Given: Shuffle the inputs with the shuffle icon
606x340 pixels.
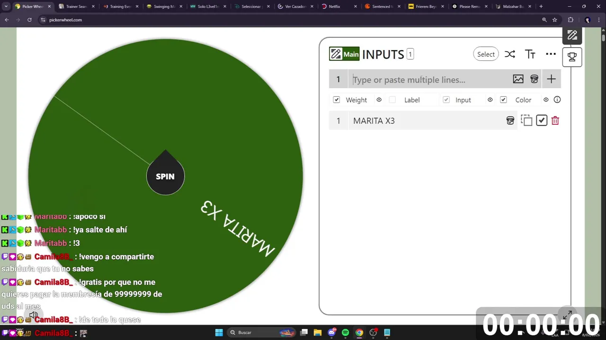Looking at the screenshot, I should 509,54.
